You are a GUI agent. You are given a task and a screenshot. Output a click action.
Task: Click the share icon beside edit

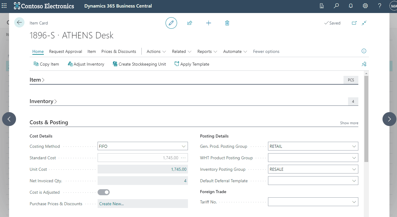point(190,23)
